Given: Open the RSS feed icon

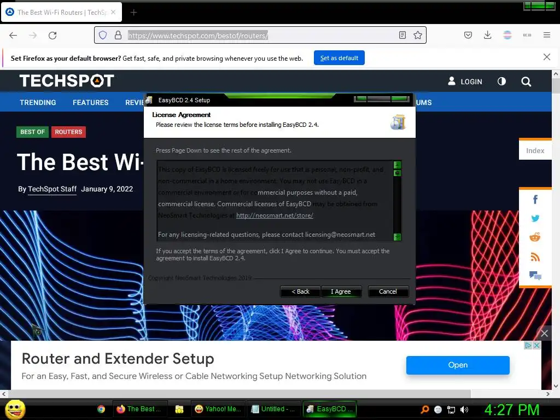Looking at the screenshot, I should point(535,256).
